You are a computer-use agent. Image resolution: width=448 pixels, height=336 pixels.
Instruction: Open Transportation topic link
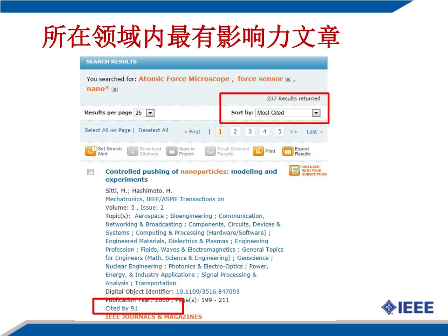pyautogui.click(x=155, y=283)
